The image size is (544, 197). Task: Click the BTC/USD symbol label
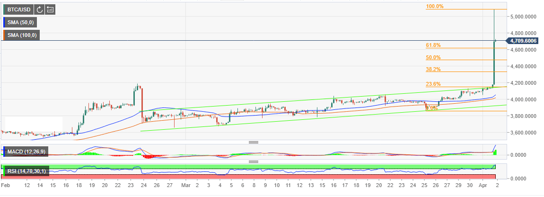pyautogui.click(x=18, y=9)
